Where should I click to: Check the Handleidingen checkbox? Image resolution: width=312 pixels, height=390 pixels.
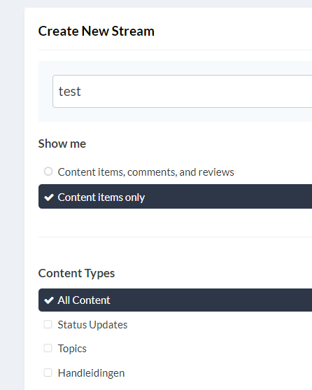48,372
